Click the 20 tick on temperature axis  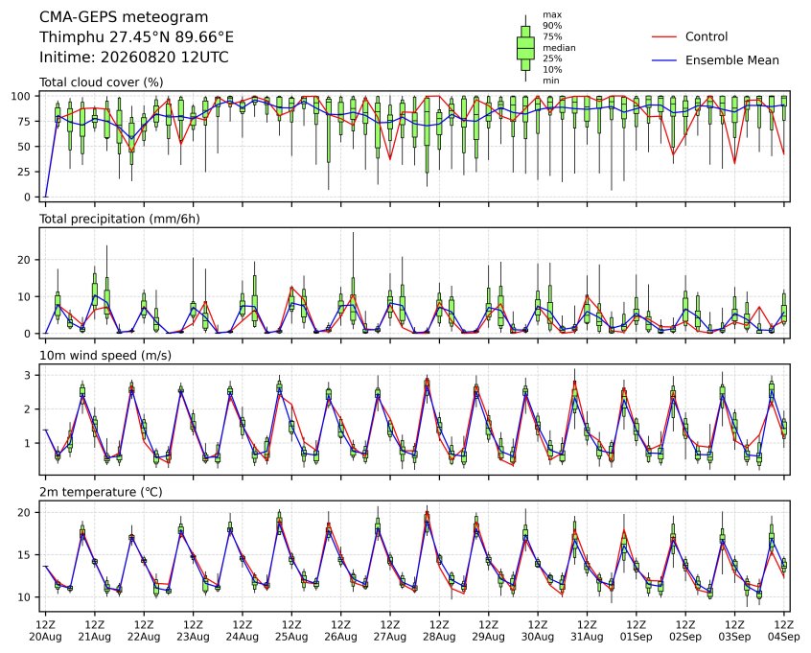pyautogui.click(x=25, y=512)
